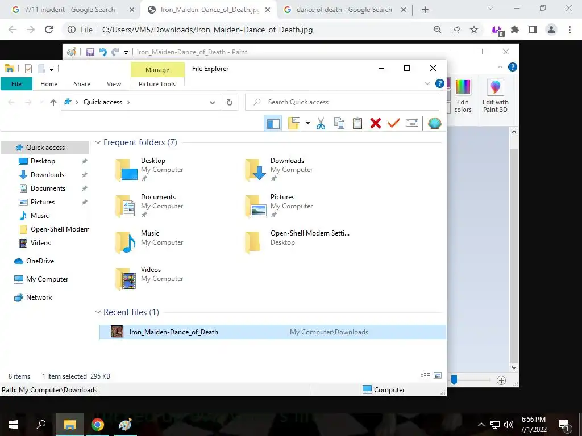Click the Search Quick access field

[342, 102]
